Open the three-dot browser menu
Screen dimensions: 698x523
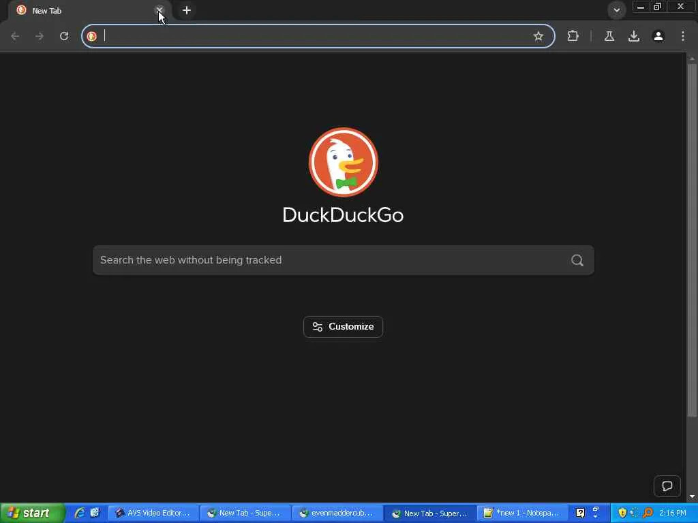click(683, 36)
